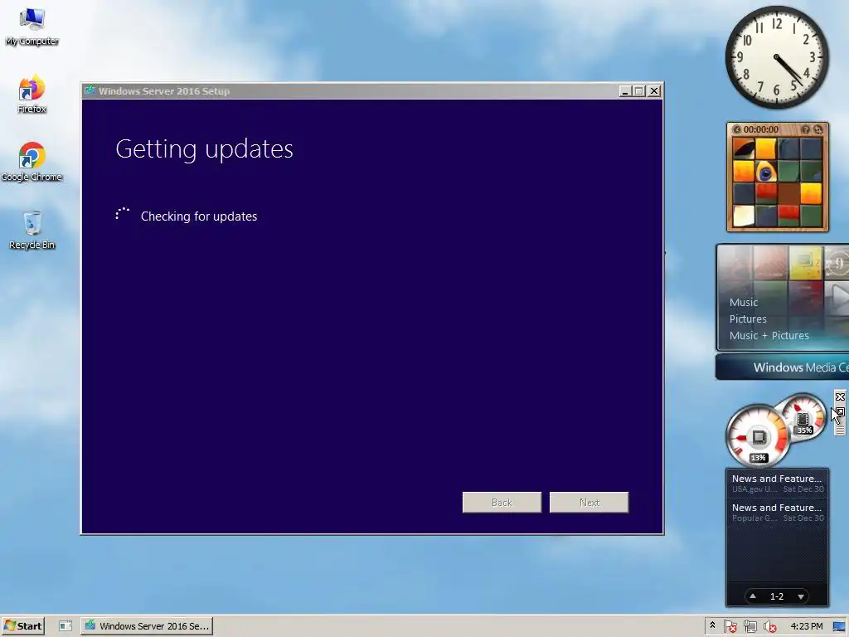Maximize the Windows Server 2016 Setup window
This screenshot has height=637, width=849.
pos(639,91)
